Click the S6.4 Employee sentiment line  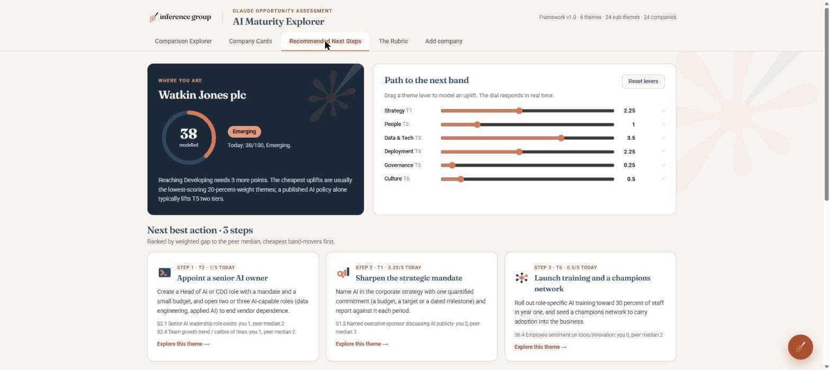[589, 335]
